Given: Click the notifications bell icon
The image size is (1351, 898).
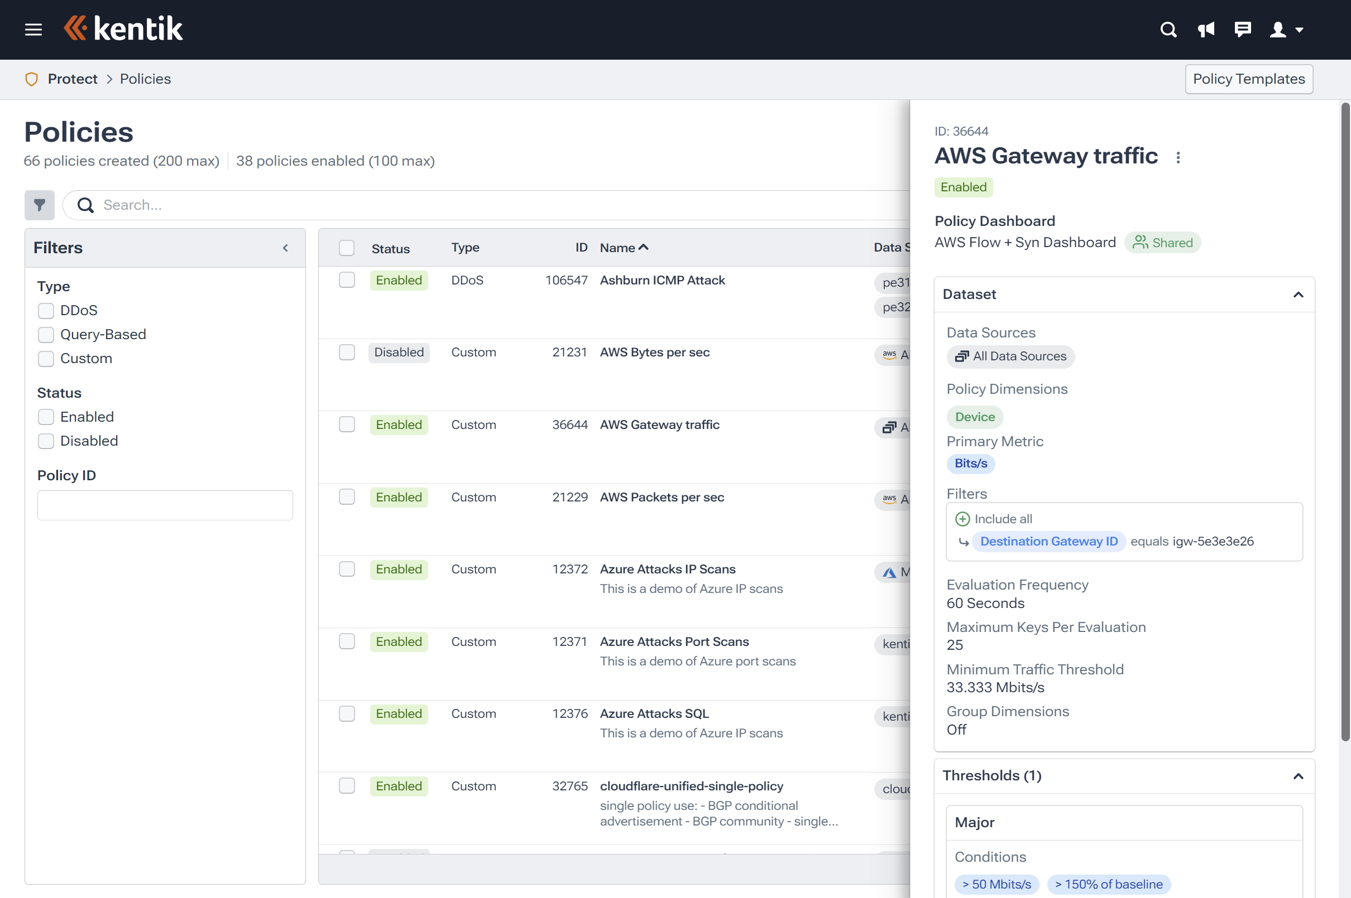Looking at the screenshot, I should click(1205, 29).
